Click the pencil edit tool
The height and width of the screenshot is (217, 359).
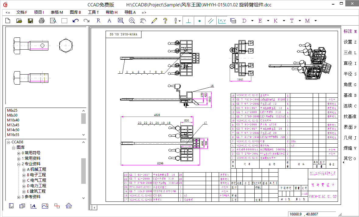click(x=154, y=21)
